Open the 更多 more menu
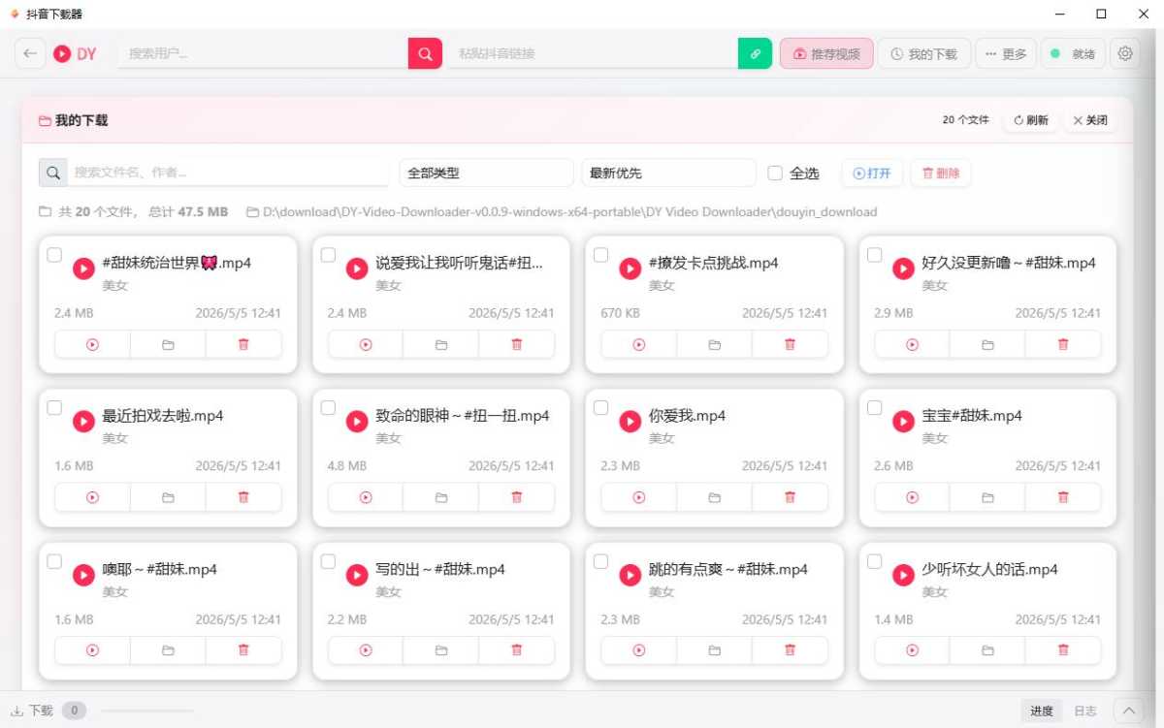The width and height of the screenshot is (1164, 728). tap(1006, 54)
